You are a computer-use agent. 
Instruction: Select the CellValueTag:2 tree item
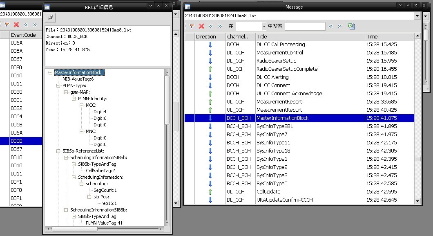click(x=100, y=171)
